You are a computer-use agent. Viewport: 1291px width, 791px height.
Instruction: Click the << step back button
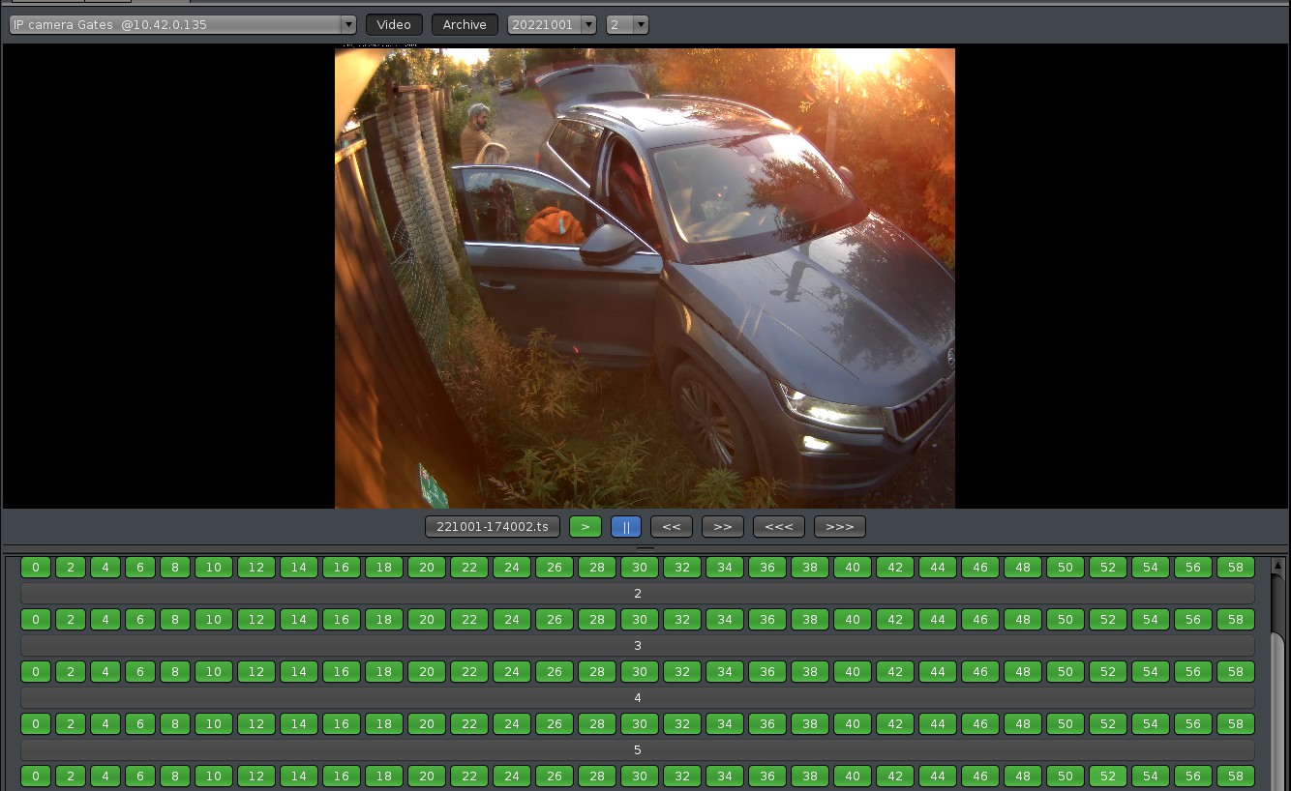(x=671, y=527)
